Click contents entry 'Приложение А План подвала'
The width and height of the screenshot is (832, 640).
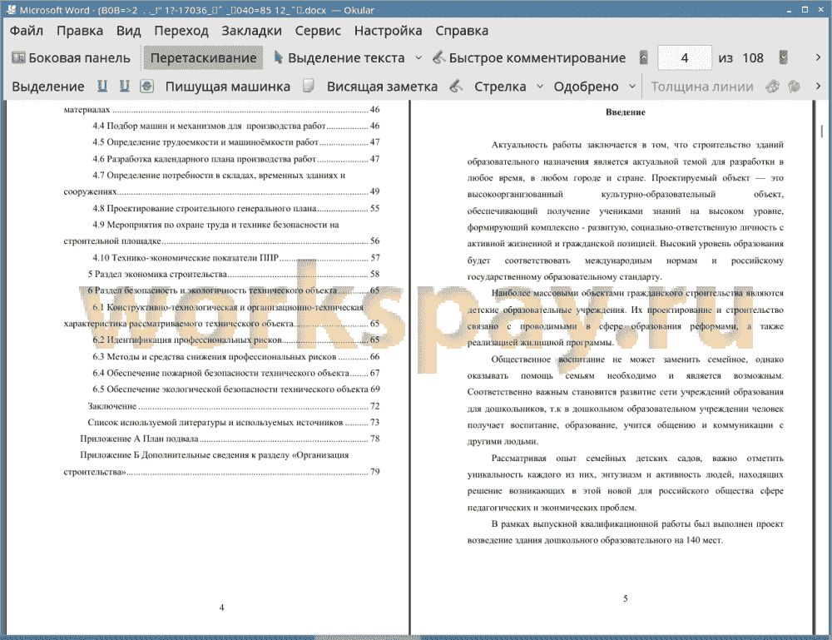[x=230, y=439]
